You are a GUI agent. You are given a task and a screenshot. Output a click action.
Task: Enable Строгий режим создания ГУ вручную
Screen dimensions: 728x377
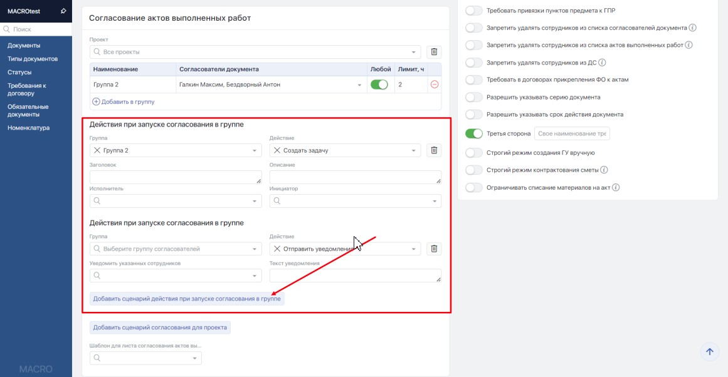point(474,153)
